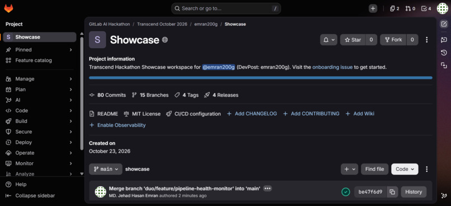Open the Code clone dropdown

[x=405, y=169]
